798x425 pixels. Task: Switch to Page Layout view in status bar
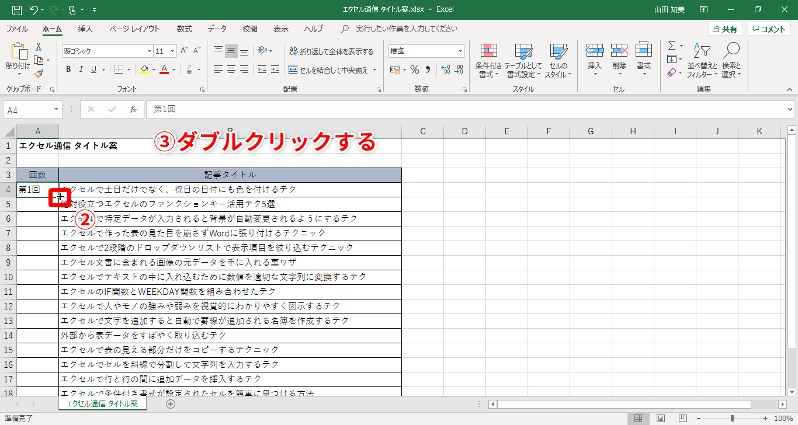(x=661, y=419)
